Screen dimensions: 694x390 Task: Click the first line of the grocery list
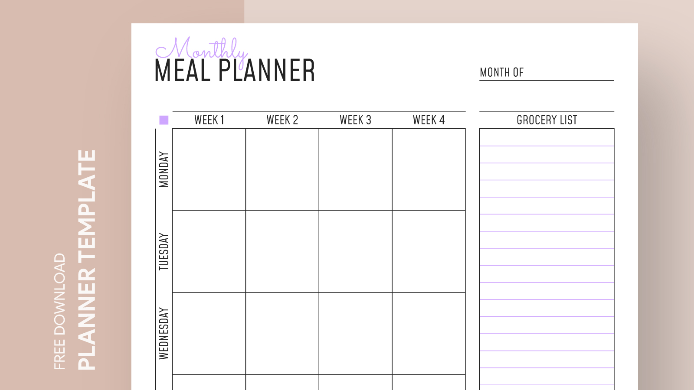(547, 137)
